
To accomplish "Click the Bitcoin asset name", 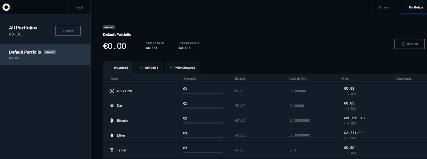I will (x=122, y=121).
